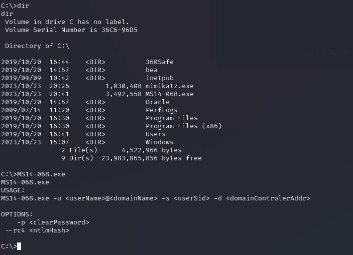The width and height of the screenshot is (353, 255).
Task: Click the Program Files (x86) entry
Action: tap(183, 126)
